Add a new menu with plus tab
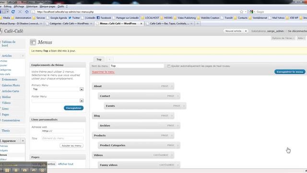This screenshot has height=173, width=307. tap(109, 60)
